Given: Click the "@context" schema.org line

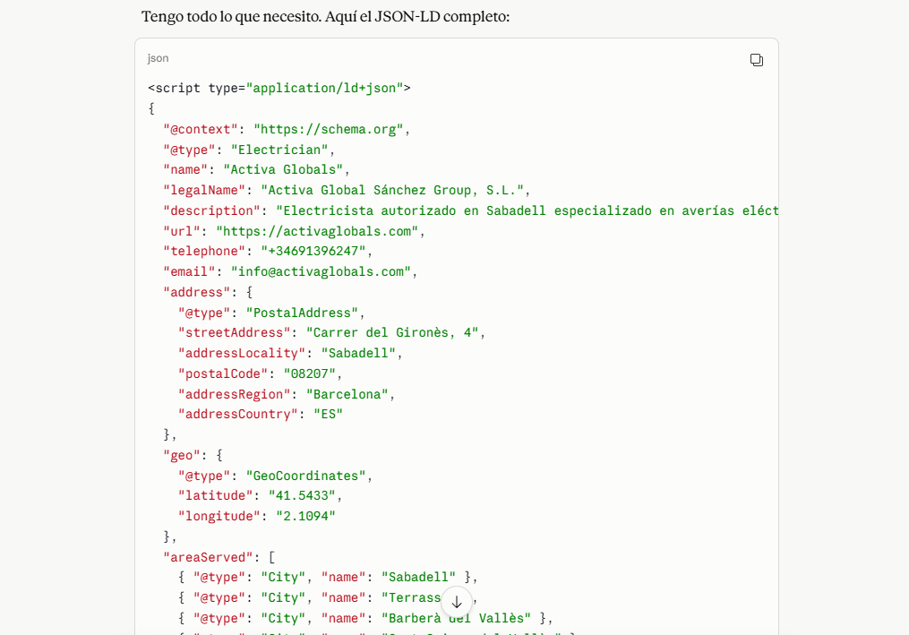Looking at the screenshot, I should [287, 129].
